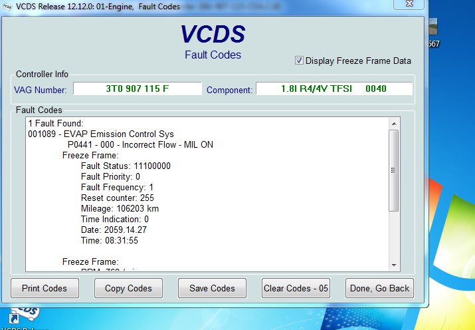Select 'Fault Frequency: 1' line
475x330 pixels.
(117, 187)
